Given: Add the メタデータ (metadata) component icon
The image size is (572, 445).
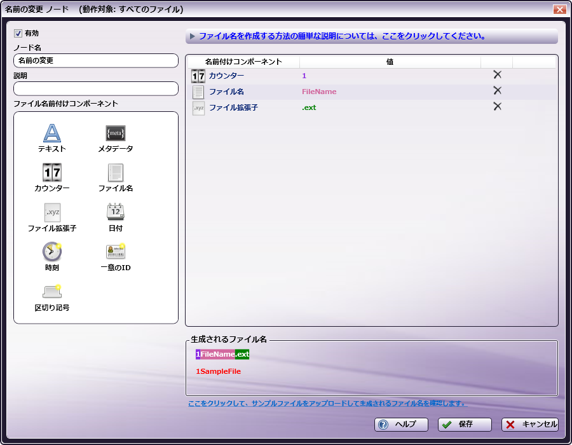Looking at the screenshot, I should point(115,133).
